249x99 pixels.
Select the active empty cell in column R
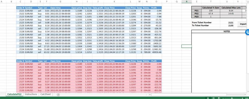coord(187,46)
